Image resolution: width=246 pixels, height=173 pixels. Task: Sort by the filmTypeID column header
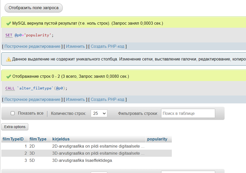(x=13, y=139)
